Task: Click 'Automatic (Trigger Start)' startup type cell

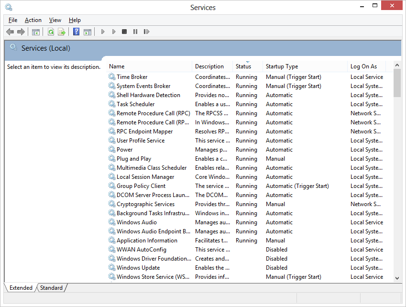Action: coord(297,186)
